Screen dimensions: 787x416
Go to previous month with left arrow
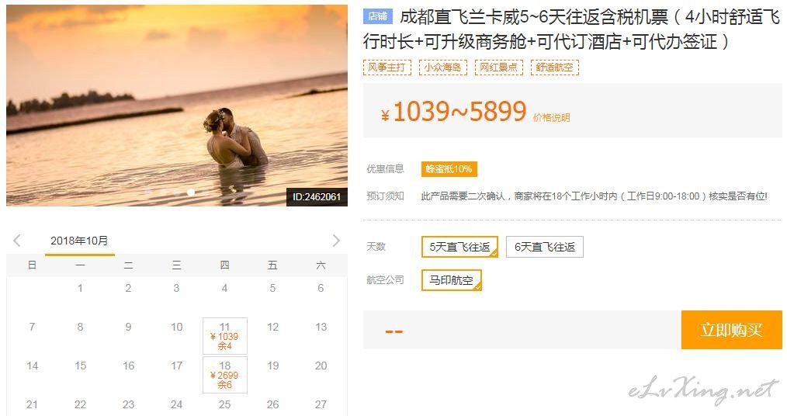pos(17,241)
